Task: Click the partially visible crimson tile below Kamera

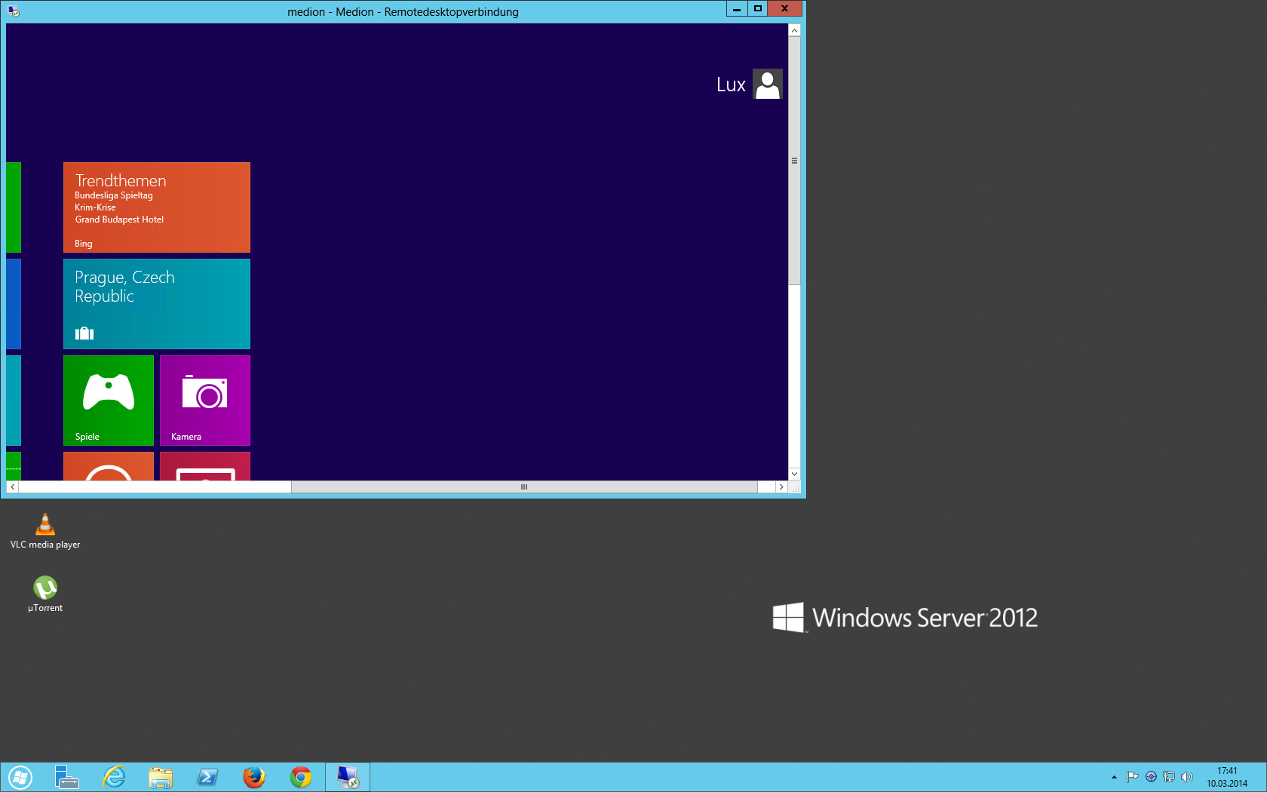Action: tap(205, 466)
